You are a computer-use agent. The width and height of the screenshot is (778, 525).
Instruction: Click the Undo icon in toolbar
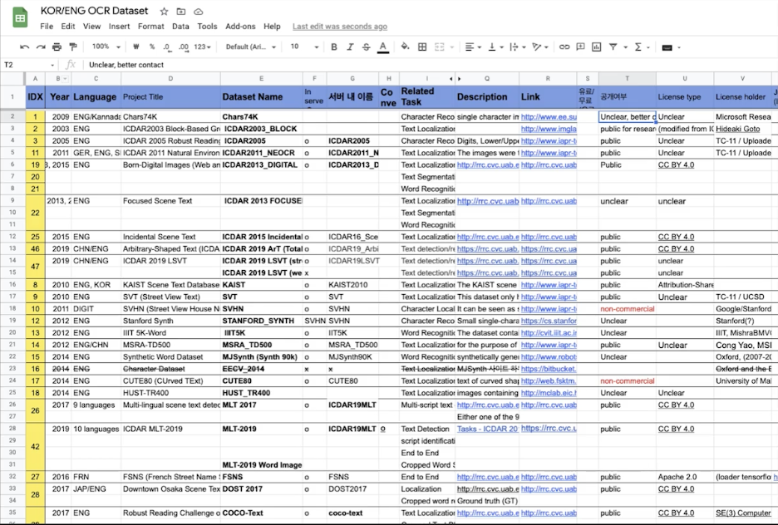tap(24, 47)
